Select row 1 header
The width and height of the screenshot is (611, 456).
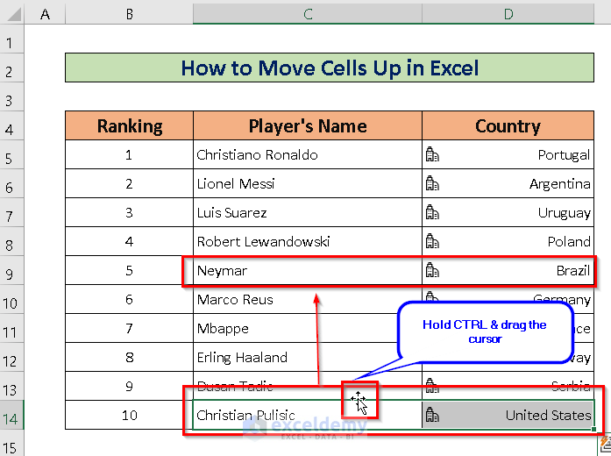(11, 39)
